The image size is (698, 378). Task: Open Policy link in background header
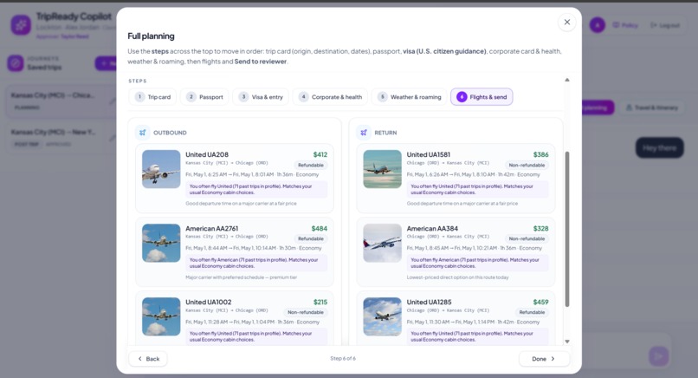(x=625, y=25)
